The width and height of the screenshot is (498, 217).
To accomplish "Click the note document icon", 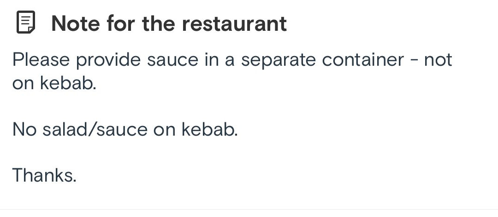I will tap(26, 23).
